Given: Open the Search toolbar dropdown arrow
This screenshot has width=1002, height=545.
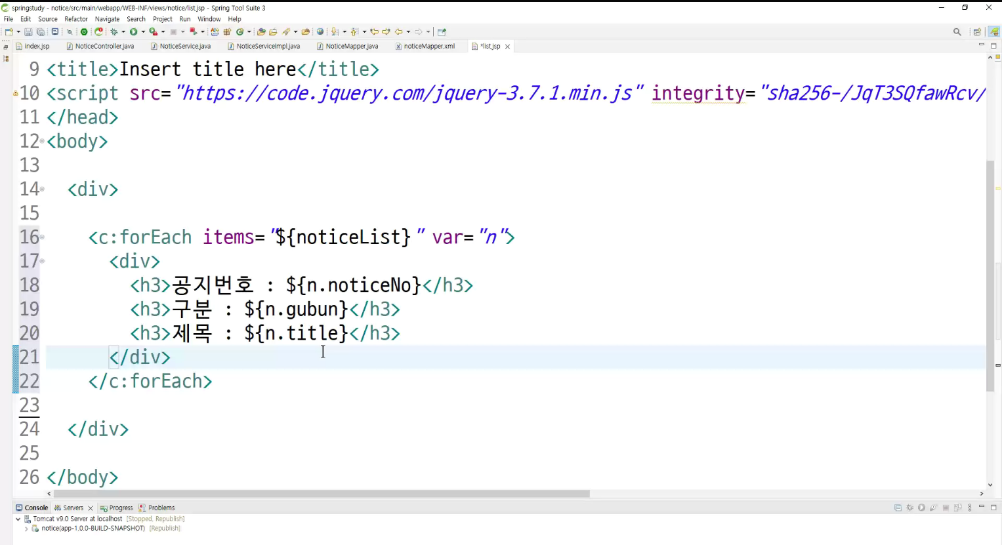Looking at the screenshot, I should [x=295, y=31].
